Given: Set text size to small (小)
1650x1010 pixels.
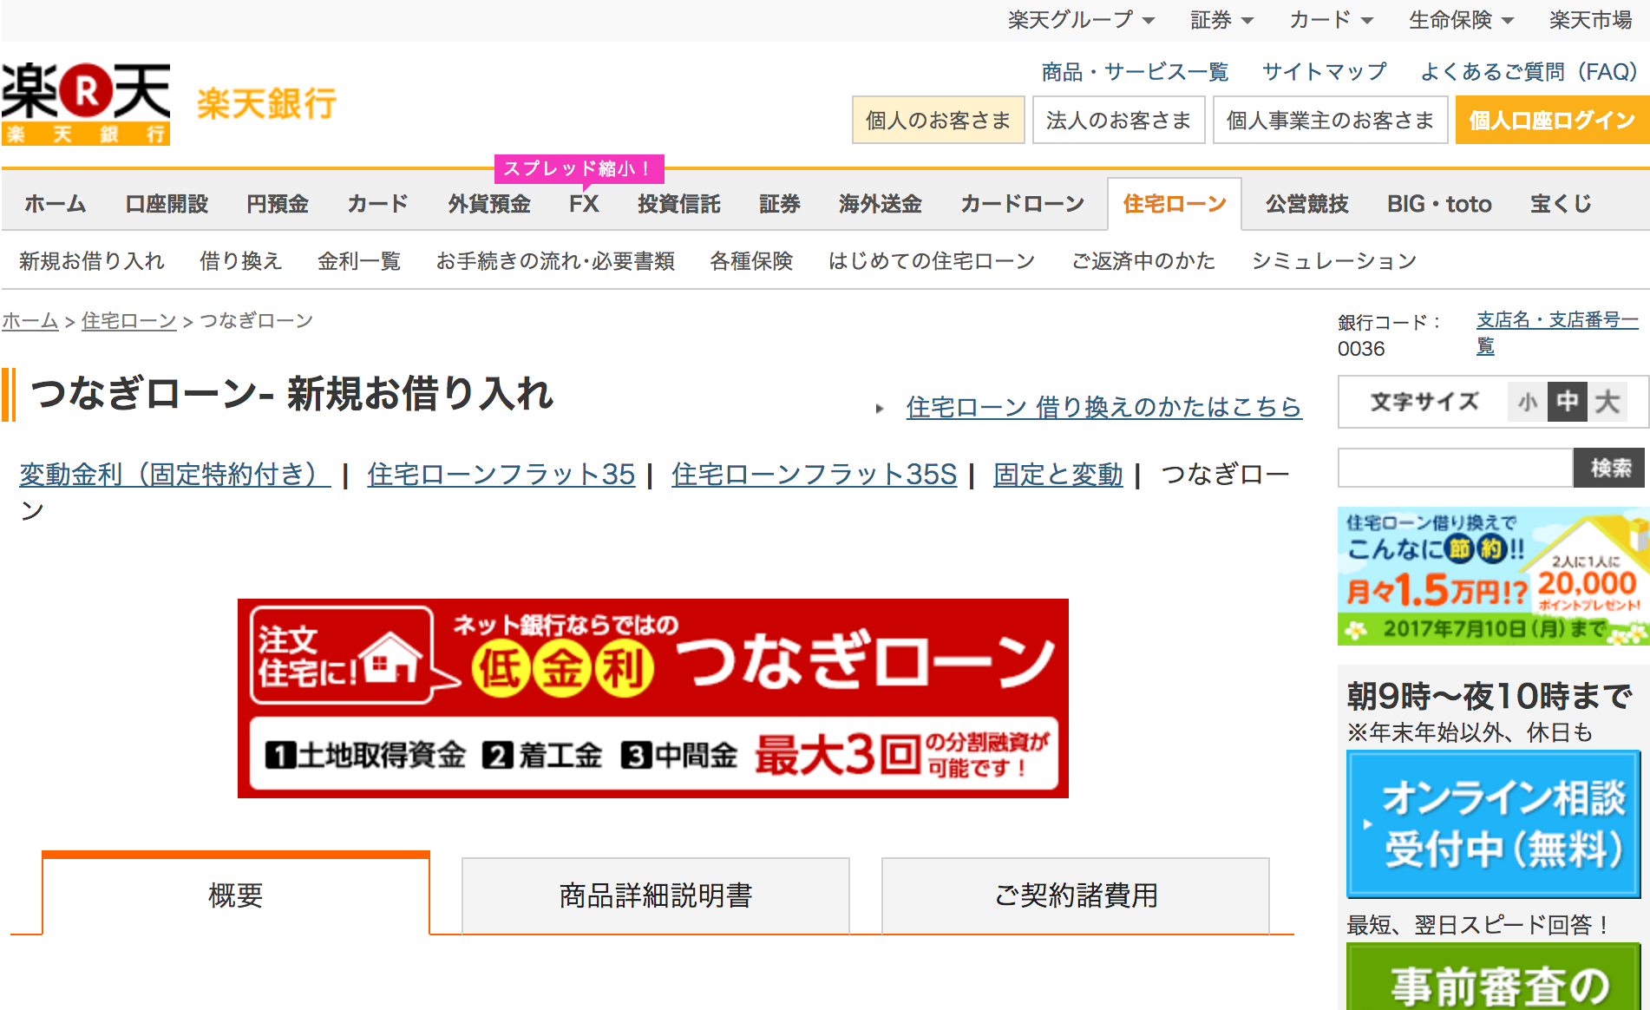Looking at the screenshot, I should 1527,402.
